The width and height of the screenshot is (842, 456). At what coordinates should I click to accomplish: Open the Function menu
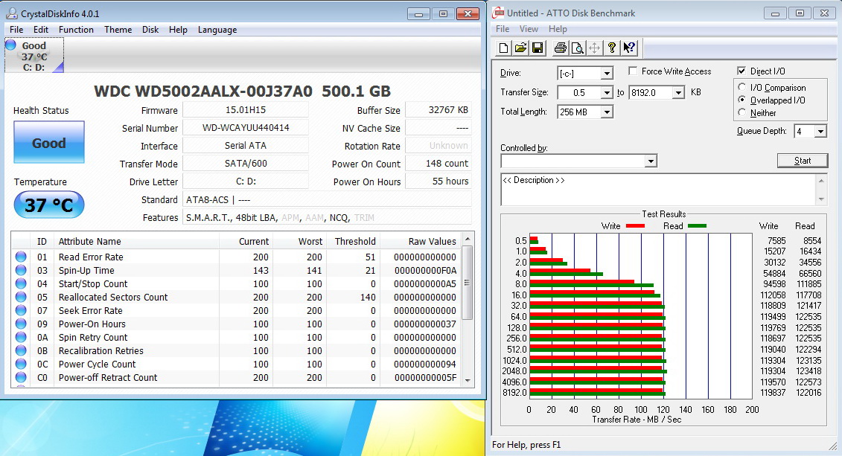(76, 30)
